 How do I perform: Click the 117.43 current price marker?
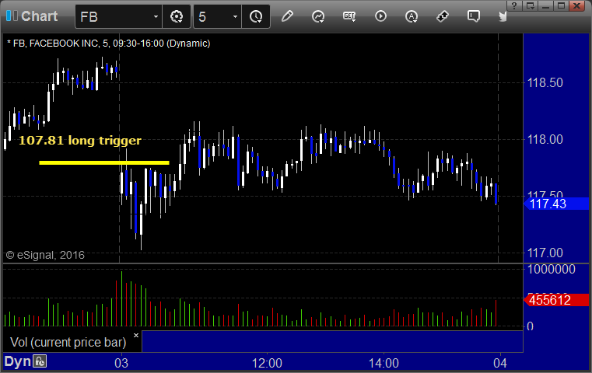(x=556, y=204)
